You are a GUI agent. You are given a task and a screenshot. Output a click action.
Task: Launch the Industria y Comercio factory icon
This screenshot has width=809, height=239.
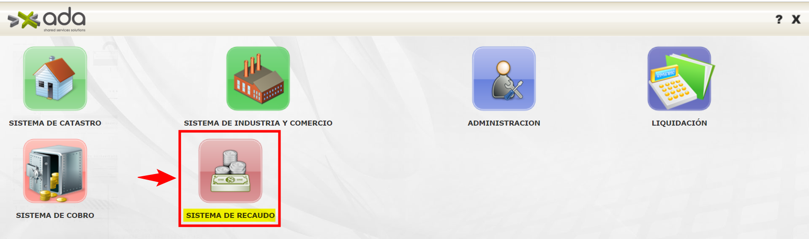click(258, 78)
